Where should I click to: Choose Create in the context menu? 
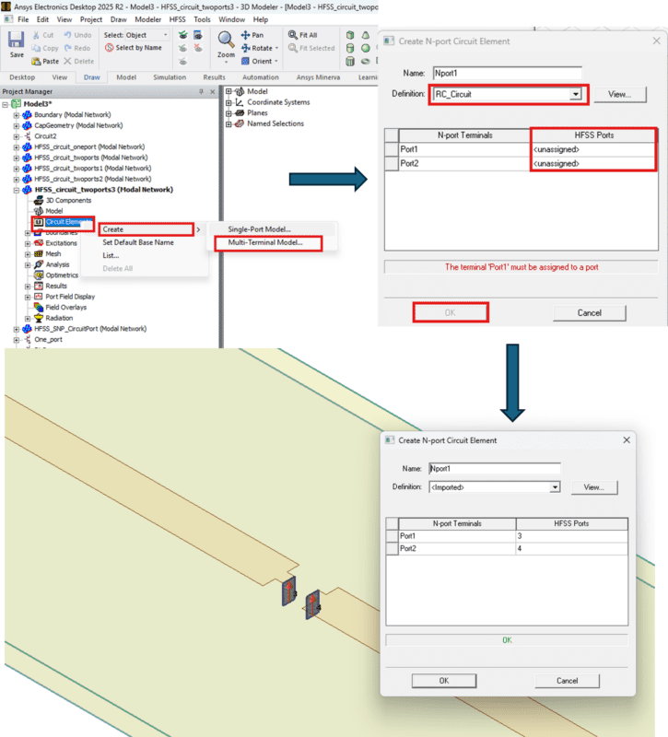[x=146, y=229]
